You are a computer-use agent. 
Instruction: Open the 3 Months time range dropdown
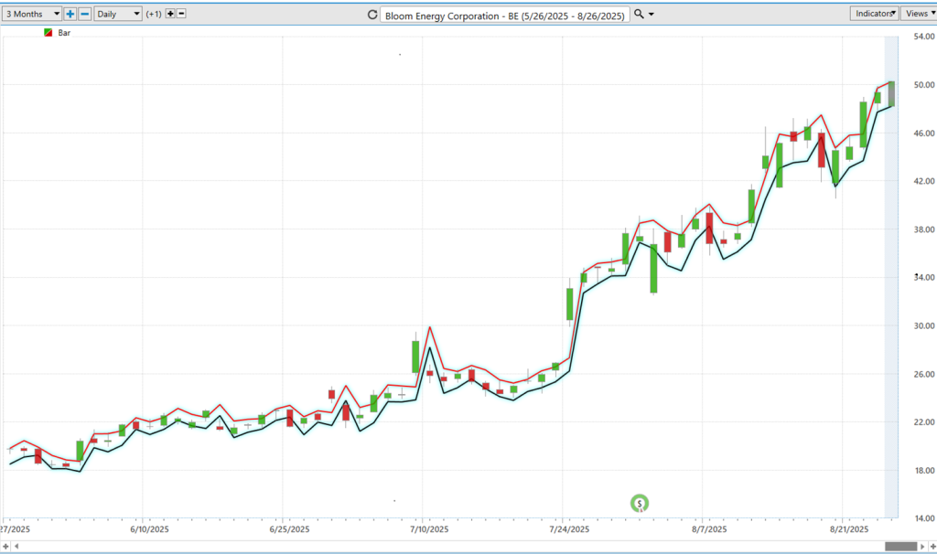(x=32, y=14)
